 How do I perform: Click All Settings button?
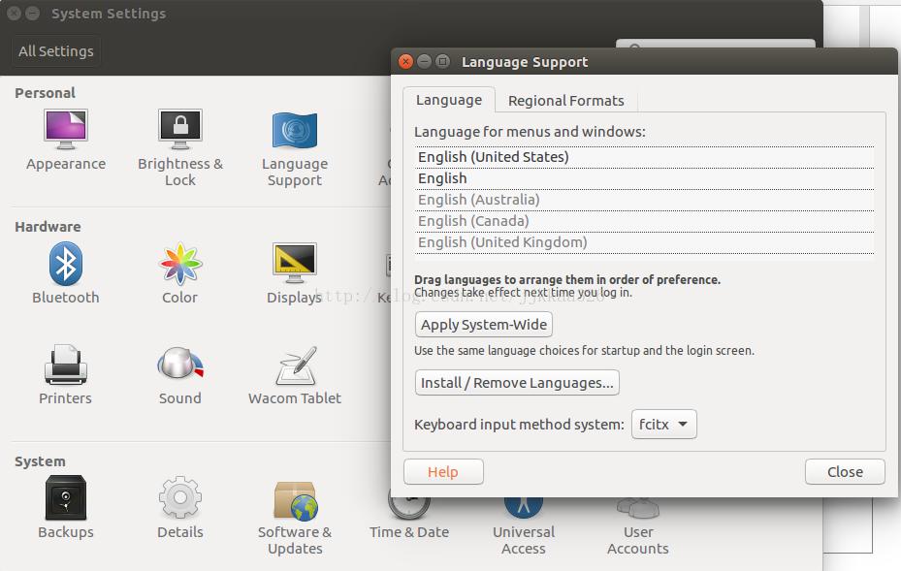(x=55, y=51)
